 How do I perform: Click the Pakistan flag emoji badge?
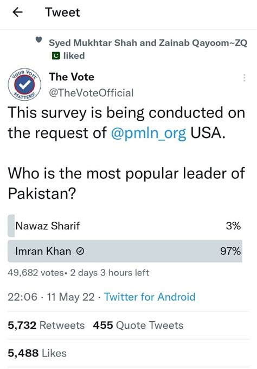(56, 56)
